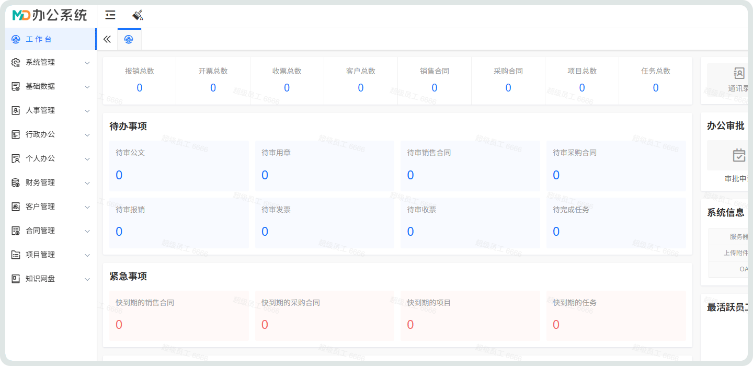Click the 系统管理 gear icon
Image resolution: width=753 pixels, height=366 pixels.
[16, 62]
